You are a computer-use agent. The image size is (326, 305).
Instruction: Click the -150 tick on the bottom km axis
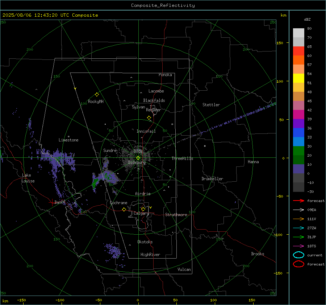click(x=21, y=300)
